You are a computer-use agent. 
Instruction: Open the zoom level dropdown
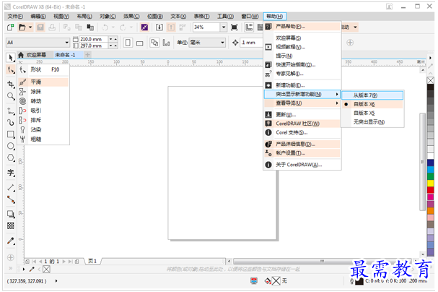tap(224, 27)
